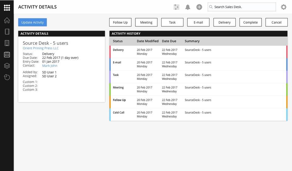Sort by Date Due column header
Screen dimensions: 292x171
[169, 41]
